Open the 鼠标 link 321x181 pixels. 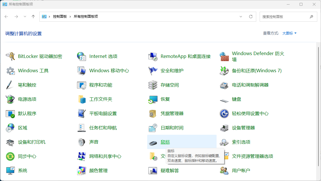coord(165,142)
